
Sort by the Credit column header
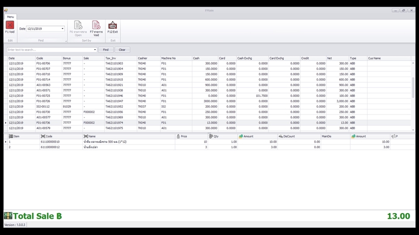click(x=313, y=58)
